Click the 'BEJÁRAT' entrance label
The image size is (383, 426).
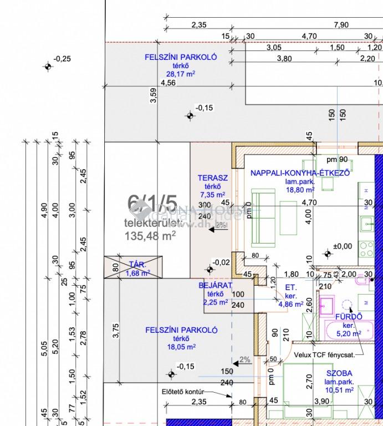[216, 285]
